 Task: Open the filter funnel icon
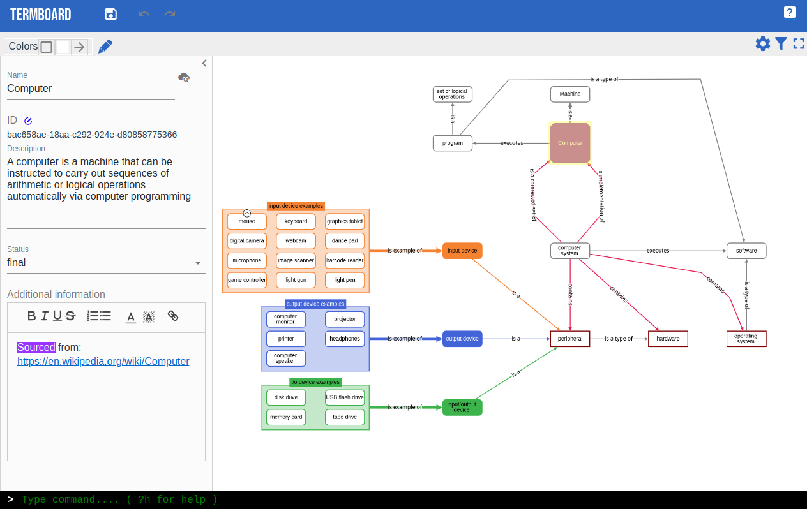coord(781,43)
